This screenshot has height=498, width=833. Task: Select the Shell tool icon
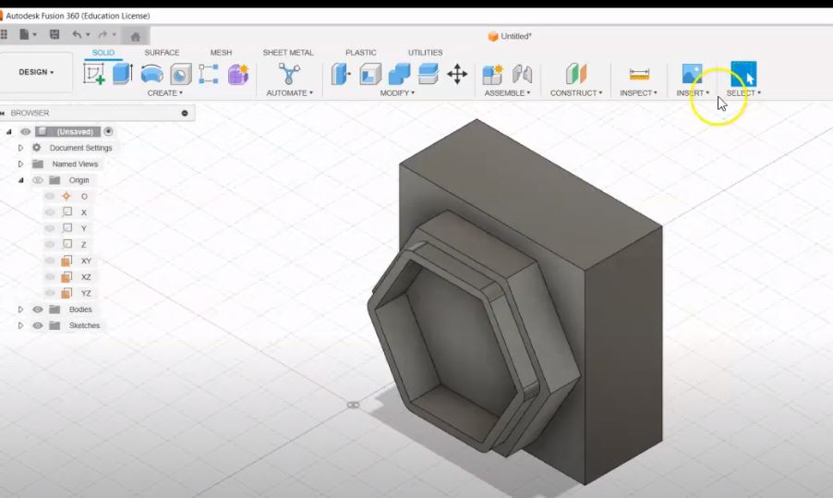pyautogui.click(x=370, y=74)
